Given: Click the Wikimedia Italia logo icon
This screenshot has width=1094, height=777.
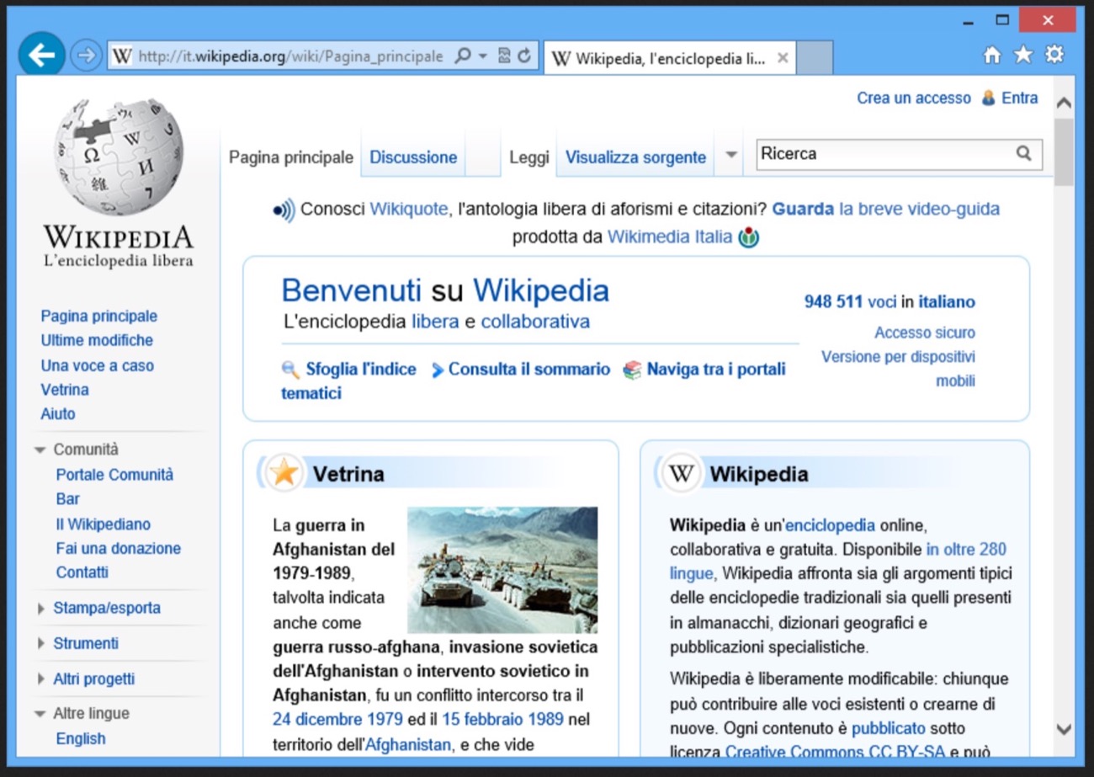Looking at the screenshot, I should click(x=748, y=238).
